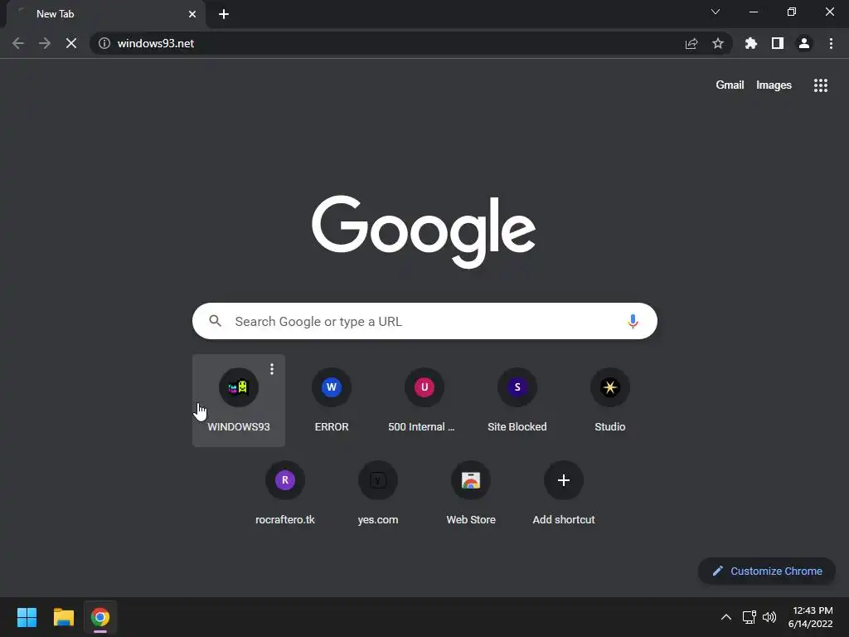Open a new browser tab
This screenshot has width=849, height=637.
(224, 14)
